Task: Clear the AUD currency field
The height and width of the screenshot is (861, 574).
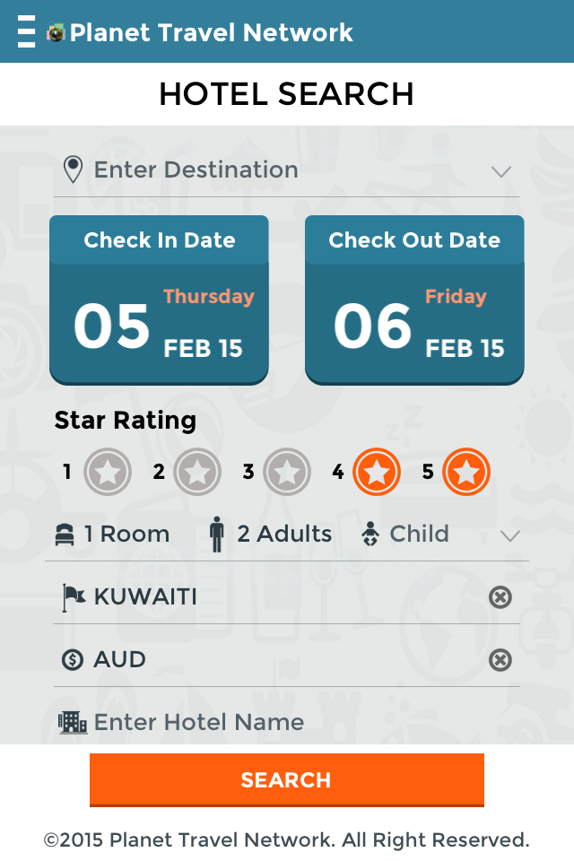Action: pos(500,660)
